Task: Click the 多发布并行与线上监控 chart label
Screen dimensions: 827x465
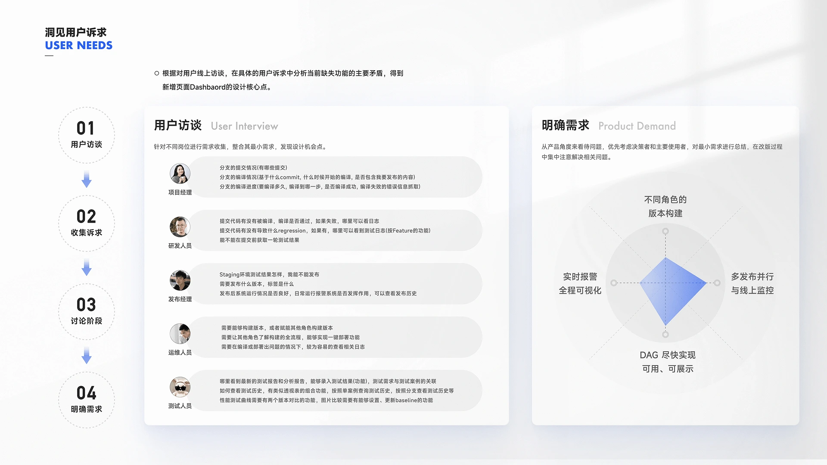Action: point(752,283)
